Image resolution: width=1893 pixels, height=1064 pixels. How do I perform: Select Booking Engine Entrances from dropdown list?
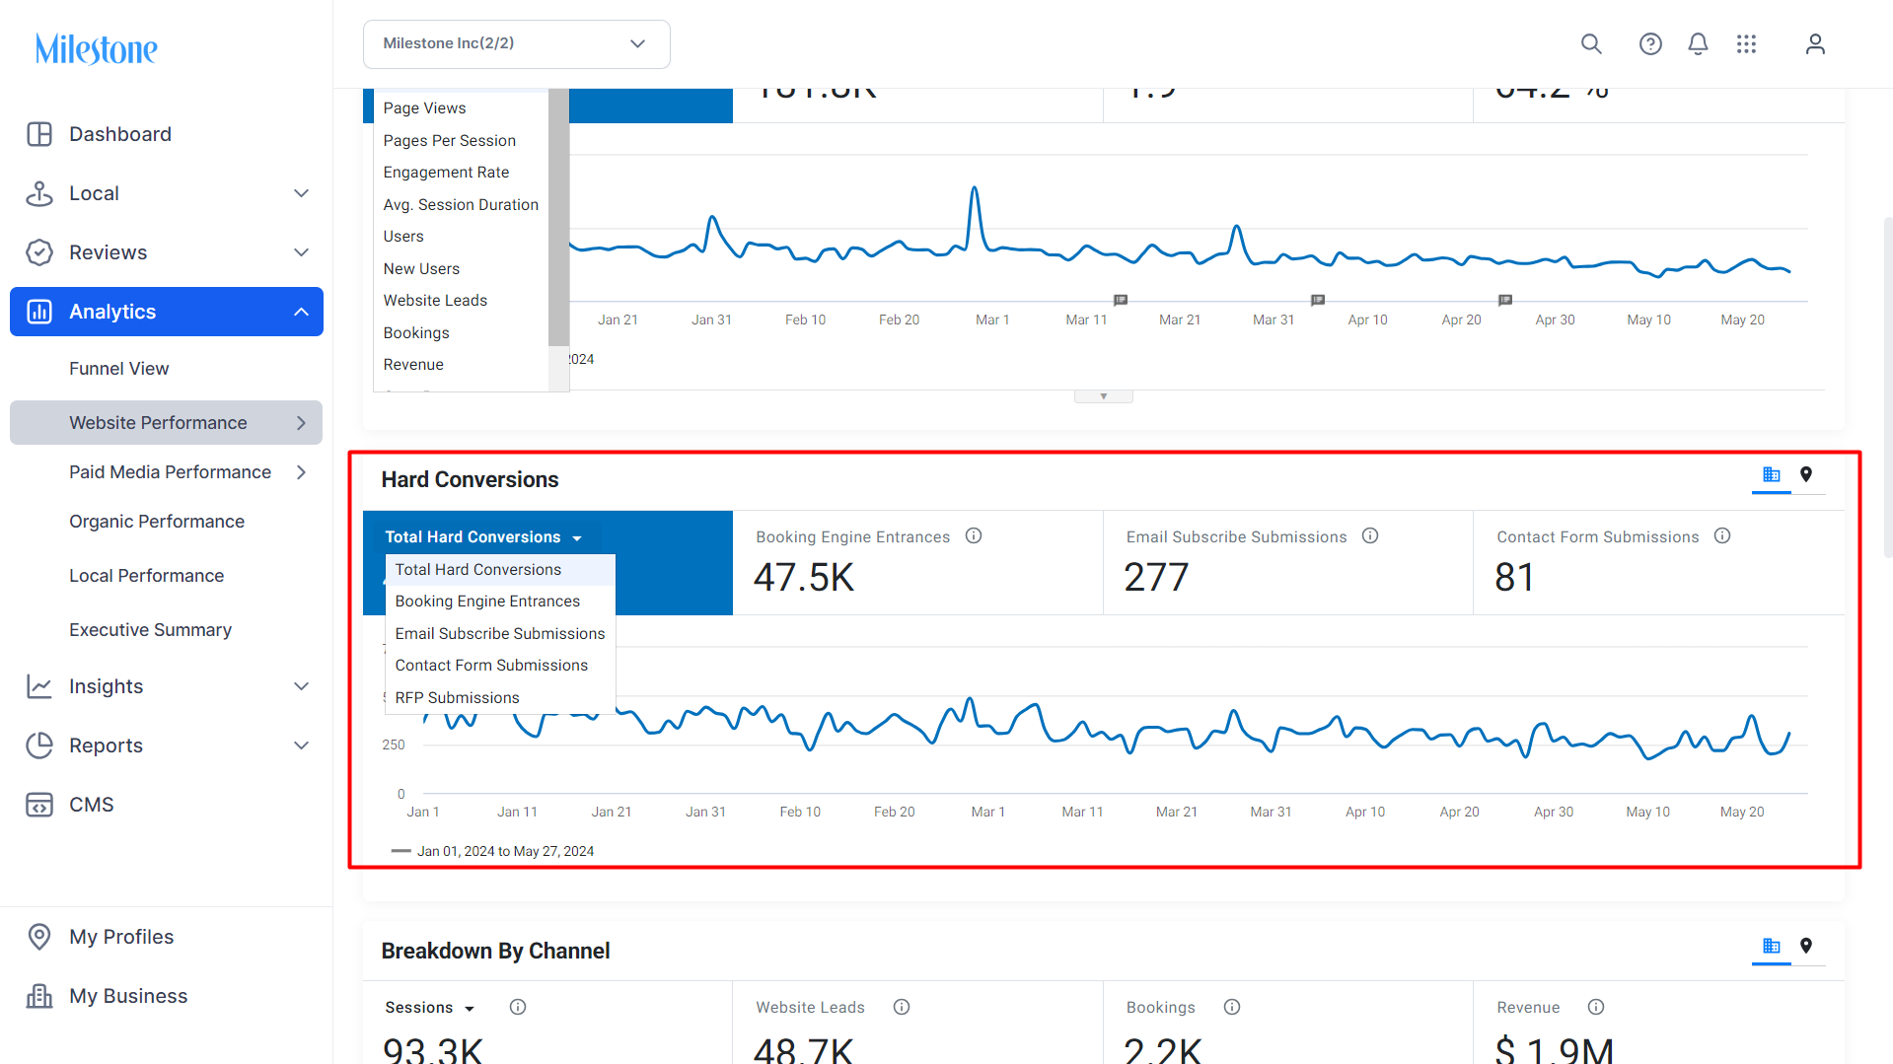(x=500, y=602)
